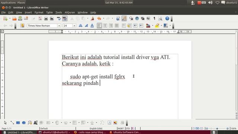Open the Edit menu

[x=11, y=12]
